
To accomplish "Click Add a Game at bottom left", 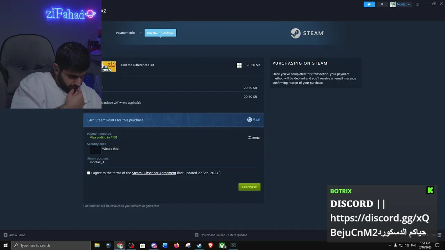I will [14, 235].
